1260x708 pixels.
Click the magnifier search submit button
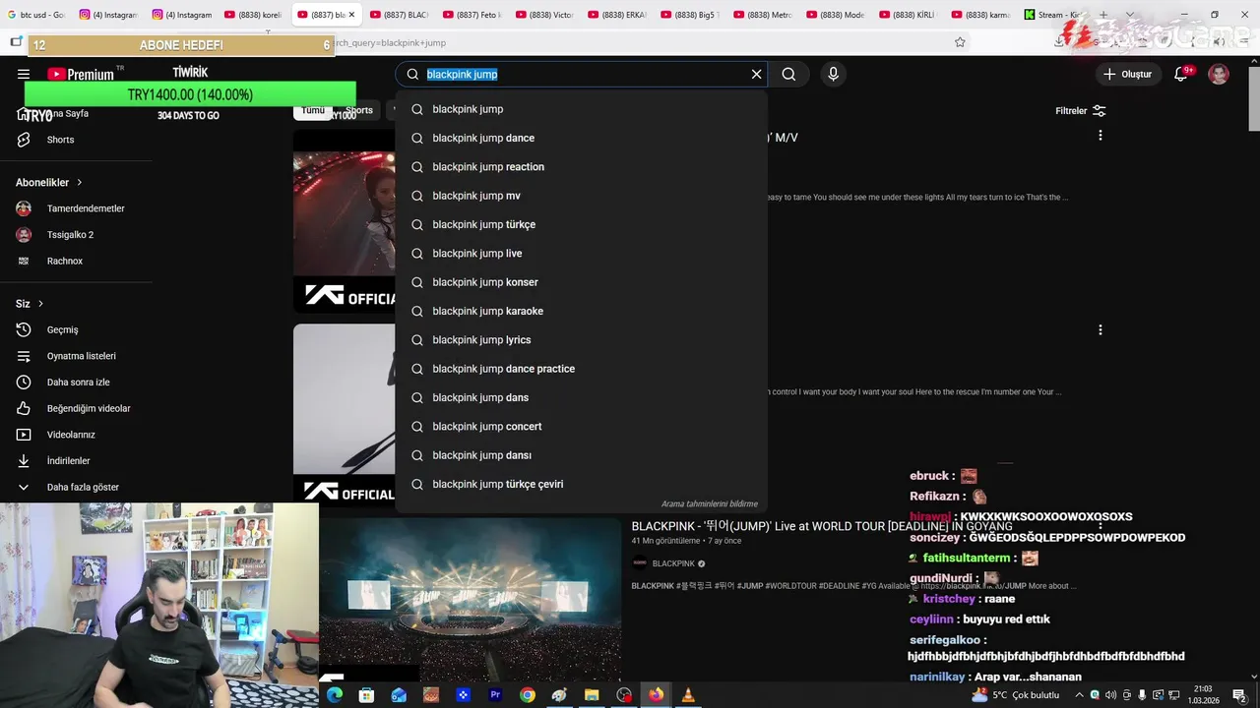coord(788,74)
